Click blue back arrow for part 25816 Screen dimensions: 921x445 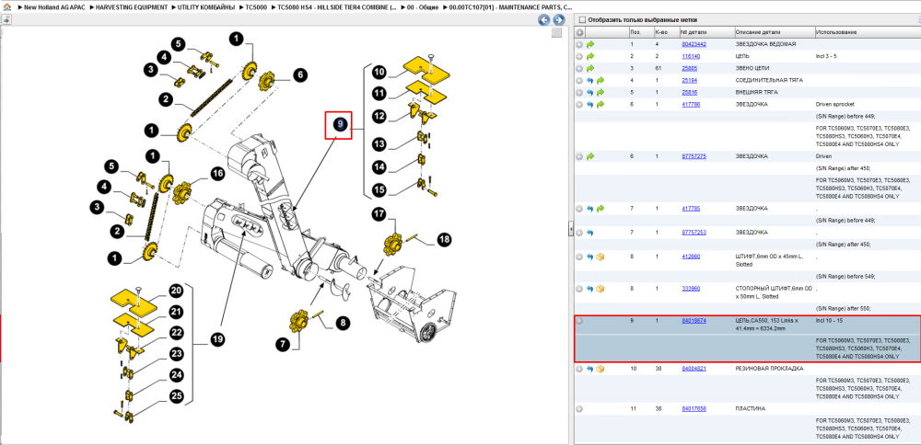tap(590, 93)
